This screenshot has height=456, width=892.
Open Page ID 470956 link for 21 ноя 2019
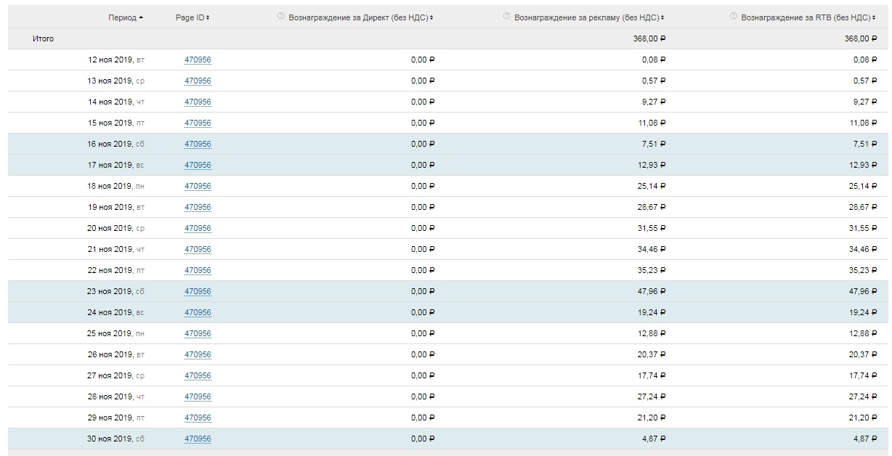click(198, 249)
